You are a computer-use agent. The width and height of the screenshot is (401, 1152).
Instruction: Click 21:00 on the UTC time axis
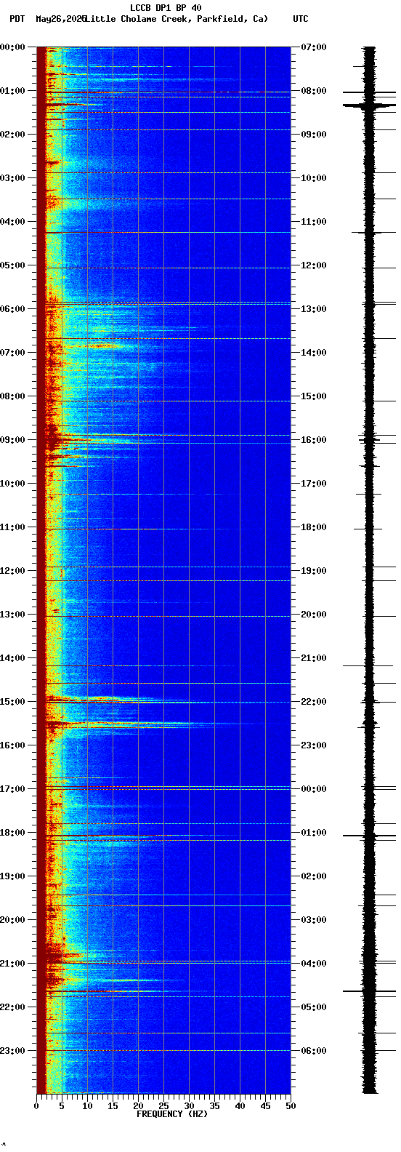[314, 658]
